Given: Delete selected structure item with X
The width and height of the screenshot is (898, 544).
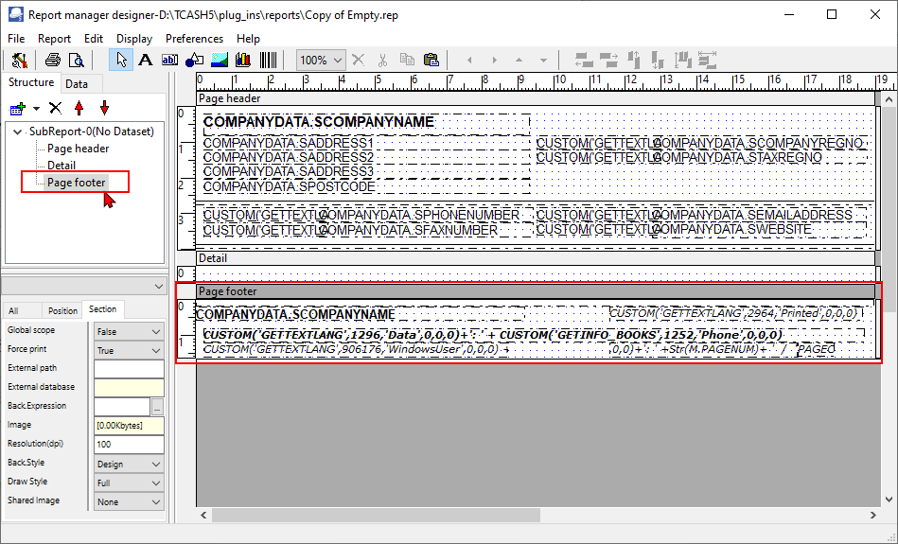Looking at the screenshot, I should point(55,108).
